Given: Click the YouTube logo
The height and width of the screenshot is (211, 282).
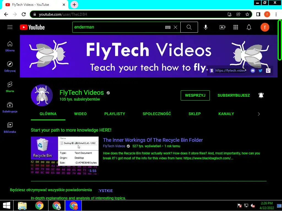Looking at the screenshot, I should 32,27.
